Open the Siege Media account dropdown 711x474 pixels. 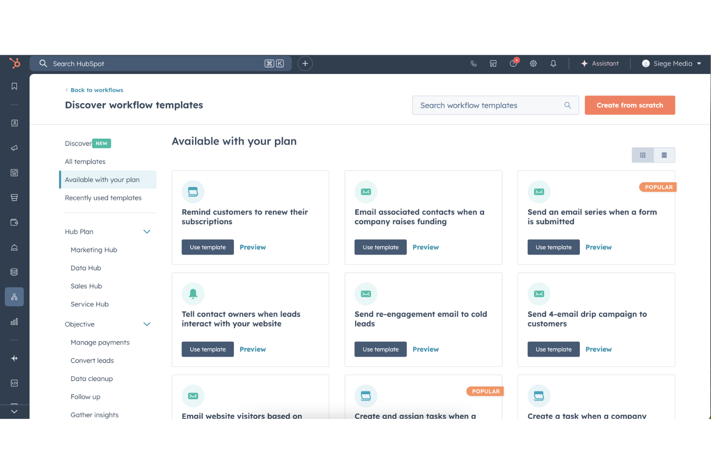(x=671, y=63)
